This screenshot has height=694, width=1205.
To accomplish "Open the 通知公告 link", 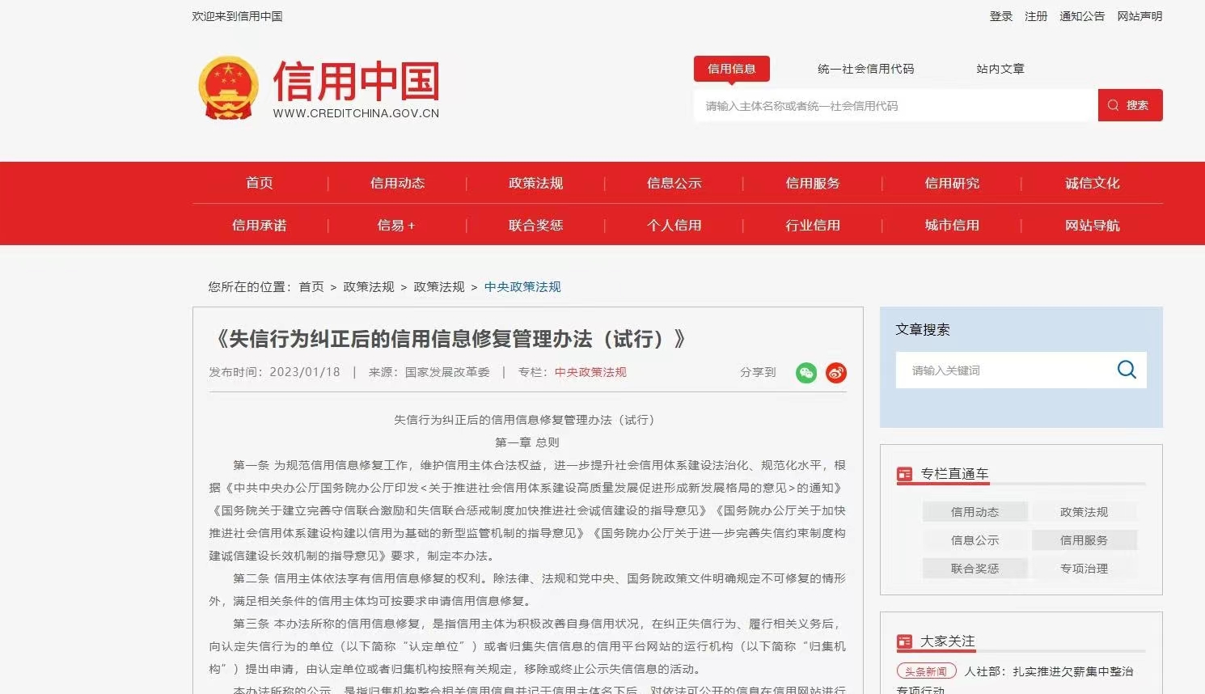I will coord(1081,16).
